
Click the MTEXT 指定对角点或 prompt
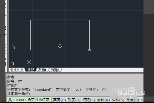point(33,100)
